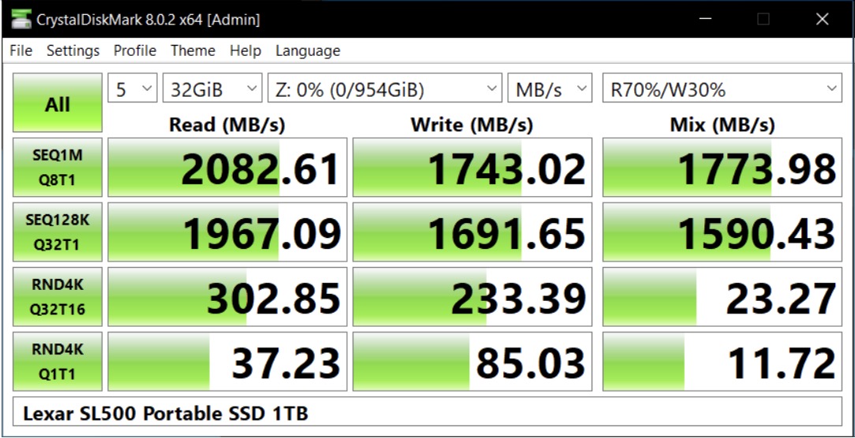Open the File menu
This screenshot has height=438, width=855.
pyautogui.click(x=21, y=50)
